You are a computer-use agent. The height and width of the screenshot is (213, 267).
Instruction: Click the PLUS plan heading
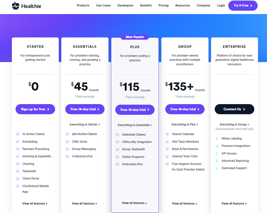pyautogui.click(x=135, y=47)
